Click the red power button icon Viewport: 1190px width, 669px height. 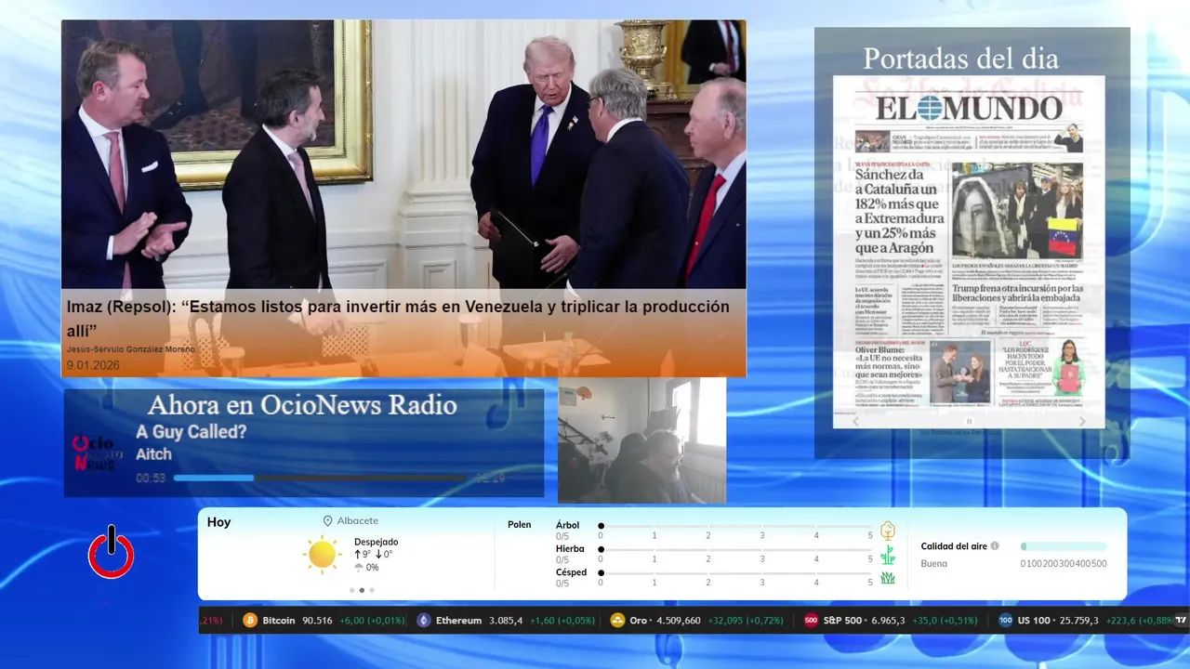click(112, 552)
